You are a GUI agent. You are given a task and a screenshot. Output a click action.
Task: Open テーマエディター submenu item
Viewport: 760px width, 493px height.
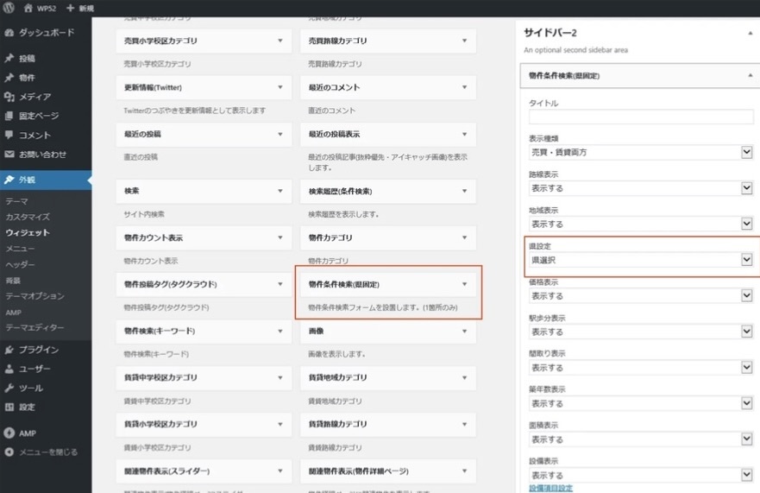coord(35,327)
